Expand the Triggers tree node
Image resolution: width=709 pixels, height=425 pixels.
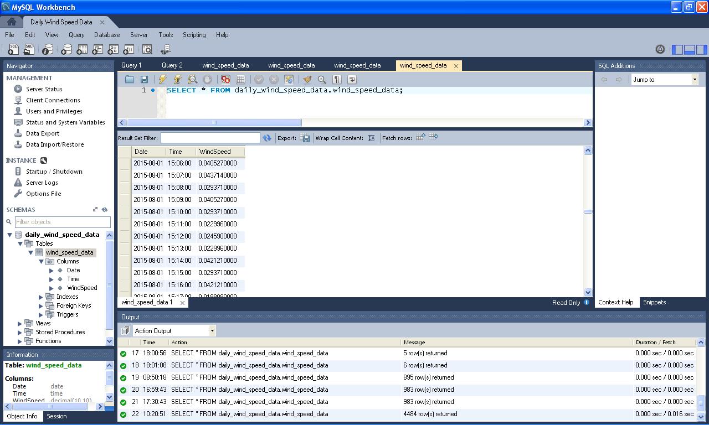click(x=41, y=314)
